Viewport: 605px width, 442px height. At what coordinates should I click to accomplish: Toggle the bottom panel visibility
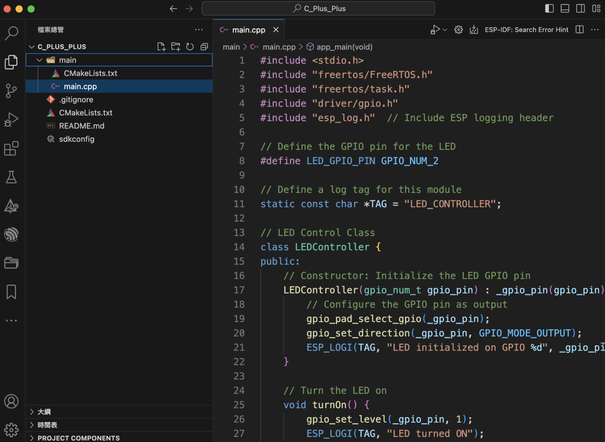(x=565, y=8)
